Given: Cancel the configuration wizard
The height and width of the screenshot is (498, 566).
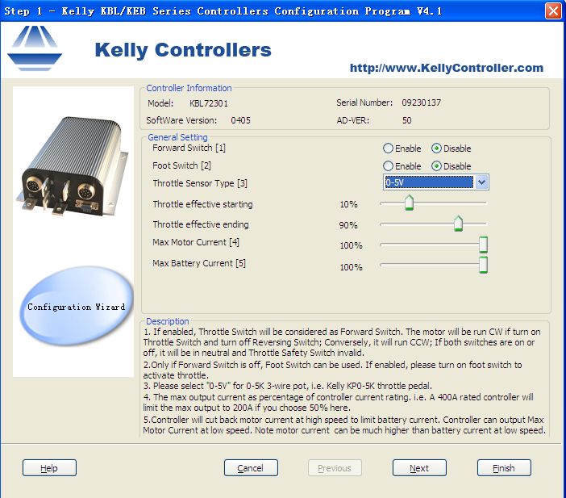Looking at the screenshot, I should tap(251, 468).
